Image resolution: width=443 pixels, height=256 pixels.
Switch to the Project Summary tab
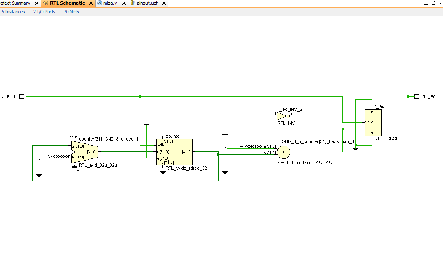tap(15, 3)
